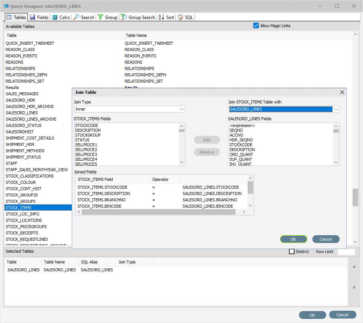
Task: Click the Query Designer title bar icon
Action: (x=6, y=6)
